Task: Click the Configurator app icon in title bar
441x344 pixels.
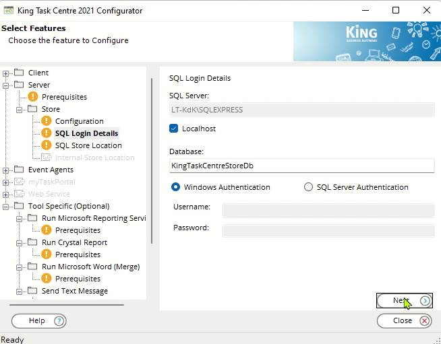Action: pos(9,11)
